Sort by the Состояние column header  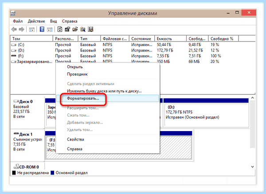[x=142, y=39]
